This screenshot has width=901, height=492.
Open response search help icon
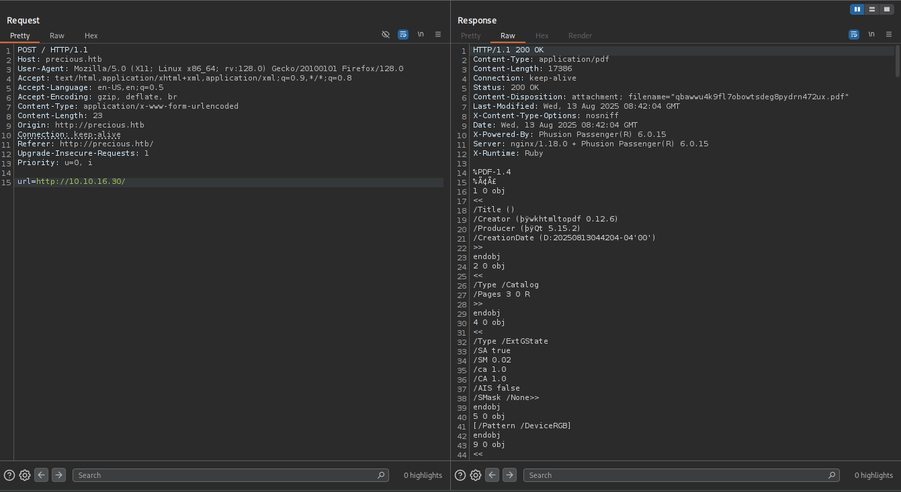460,475
